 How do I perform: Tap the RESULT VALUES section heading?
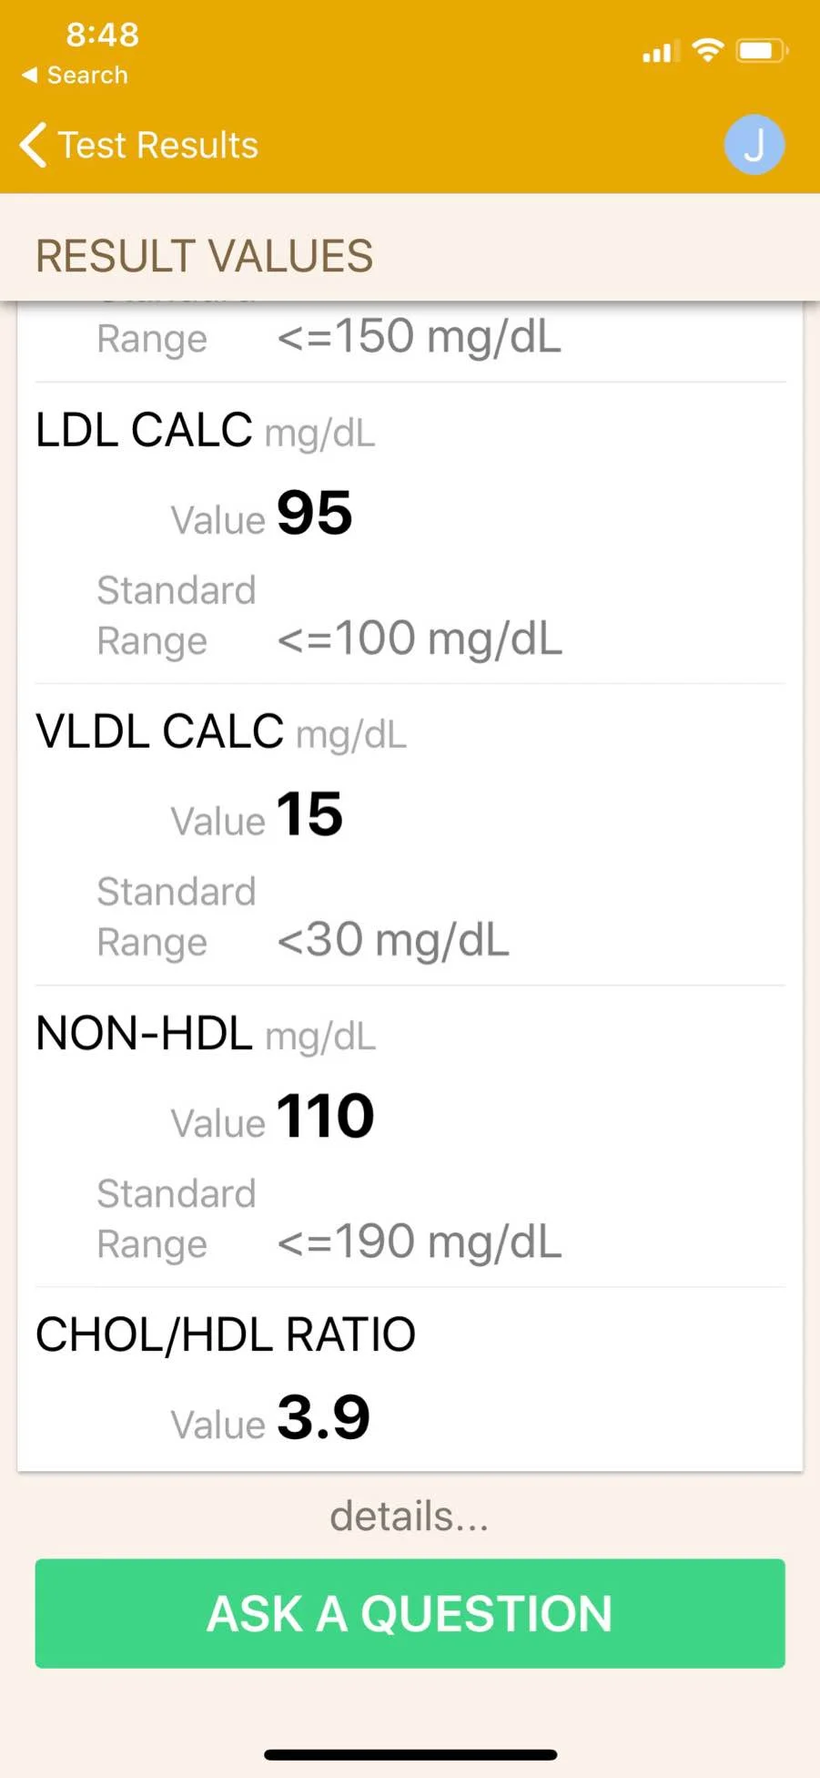tap(204, 256)
